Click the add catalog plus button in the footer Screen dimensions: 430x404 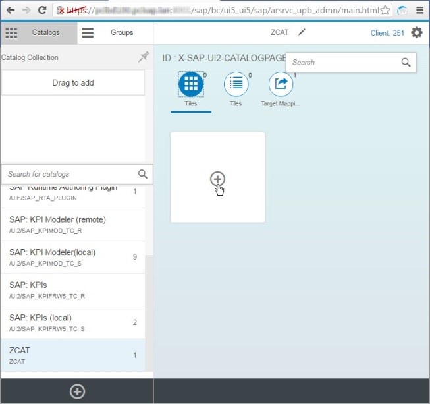pyautogui.click(x=77, y=391)
